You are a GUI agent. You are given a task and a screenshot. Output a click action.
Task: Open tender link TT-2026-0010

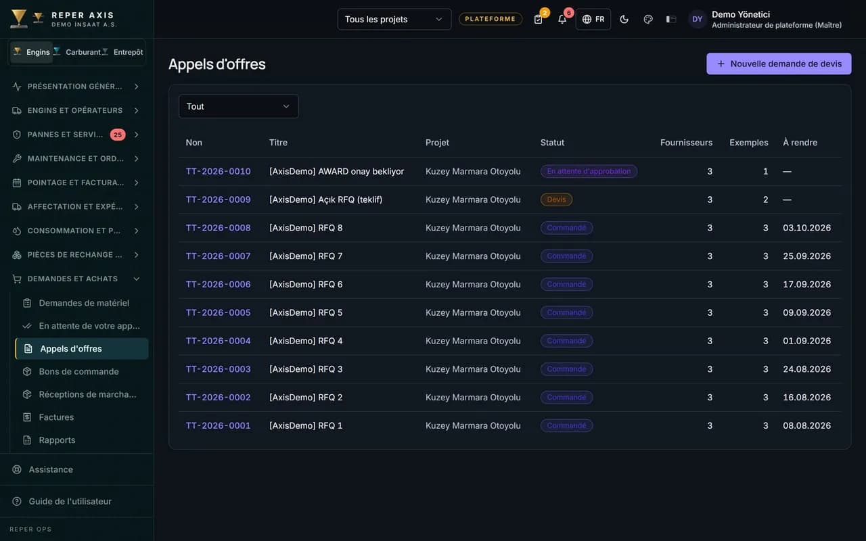pyautogui.click(x=219, y=171)
